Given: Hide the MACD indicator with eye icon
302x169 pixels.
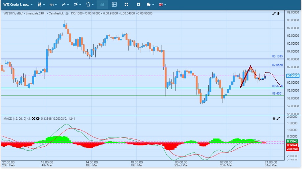Looking at the screenshot, I should pos(29,118).
